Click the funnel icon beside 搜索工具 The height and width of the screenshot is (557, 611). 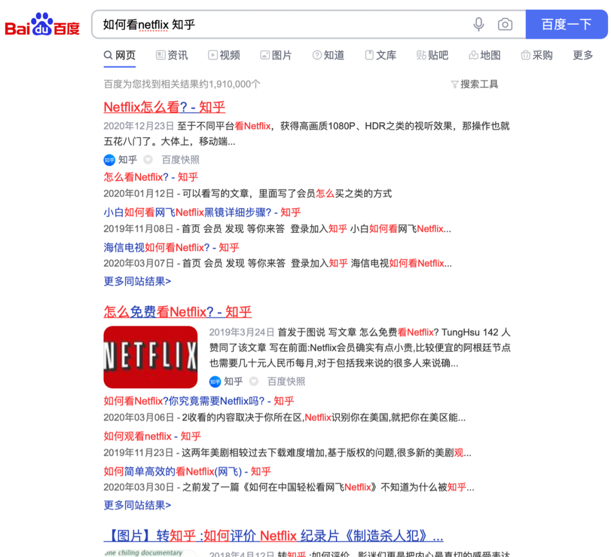coord(454,84)
